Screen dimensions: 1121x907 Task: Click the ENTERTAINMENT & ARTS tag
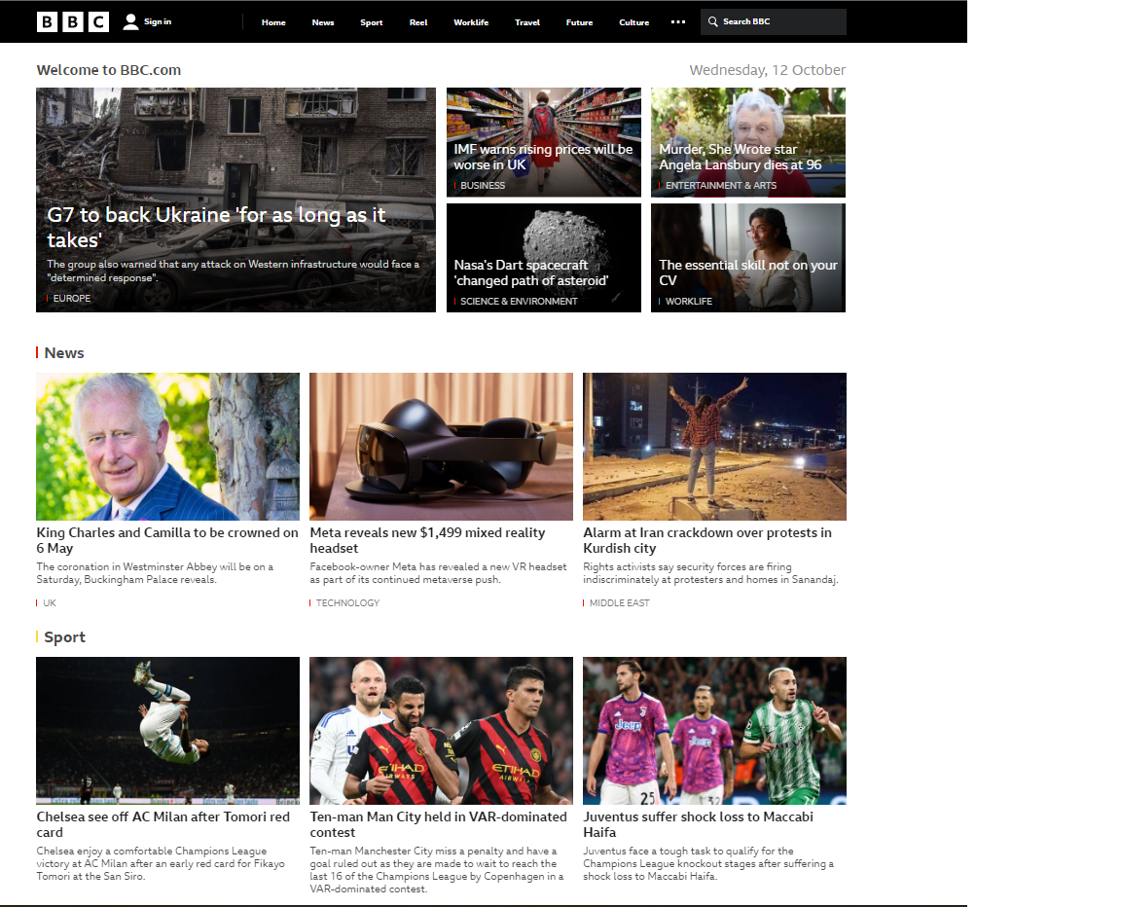point(721,185)
